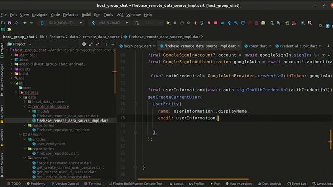The height and width of the screenshot is (187, 333).
Task: Switch to the credential_cubit.dart editor tab
Action: [x=298, y=46]
